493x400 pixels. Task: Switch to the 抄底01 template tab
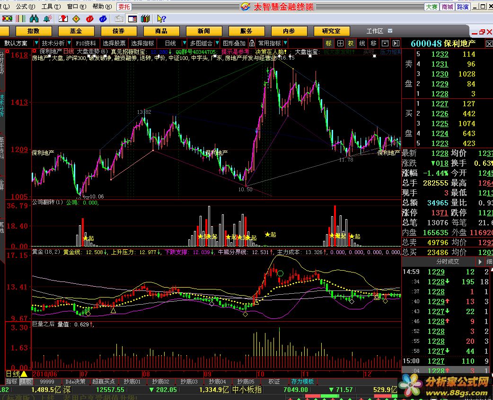point(132,382)
